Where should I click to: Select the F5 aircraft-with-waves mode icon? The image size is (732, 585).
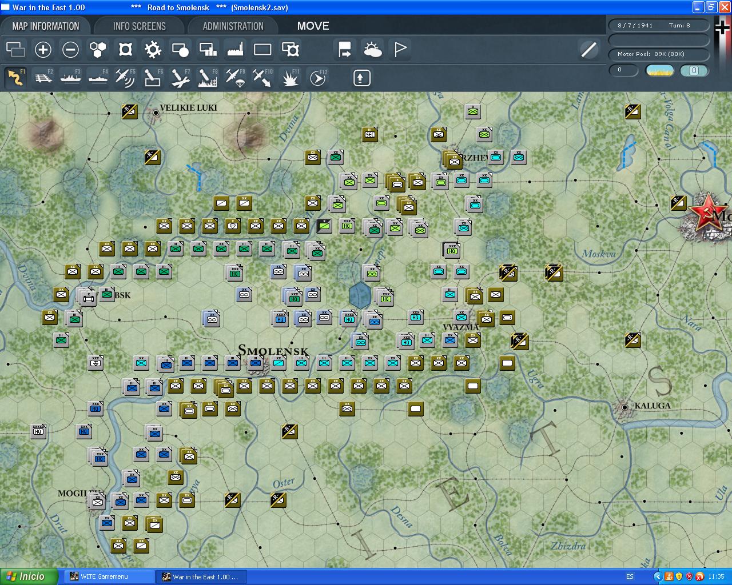125,78
